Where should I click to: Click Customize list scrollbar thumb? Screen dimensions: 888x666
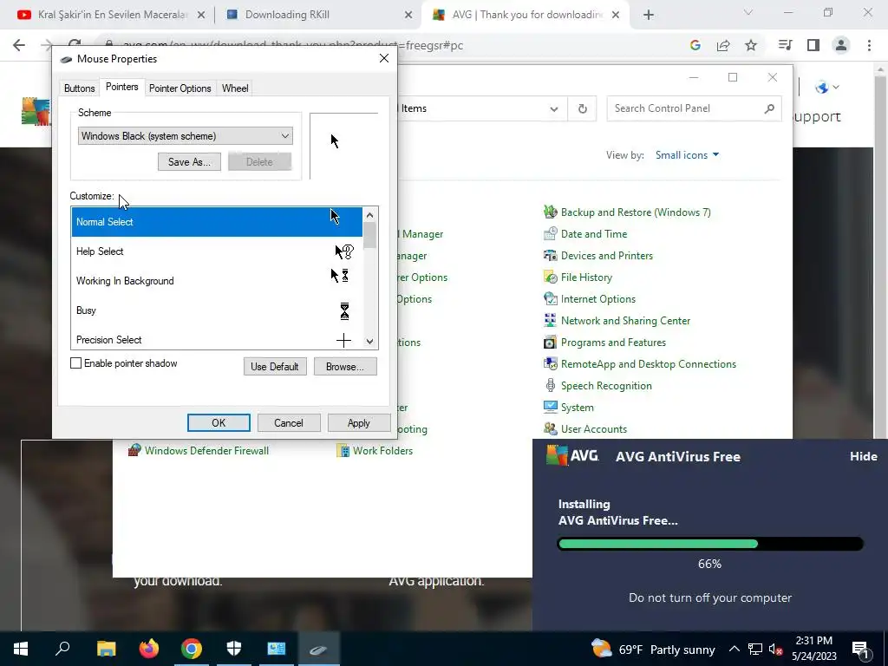pyautogui.click(x=369, y=235)
